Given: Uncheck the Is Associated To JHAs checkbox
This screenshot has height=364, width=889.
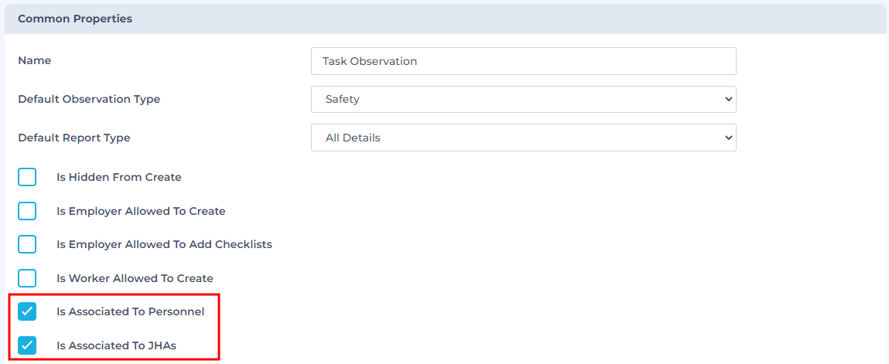Looking at the screenshot, I should point(27,345).
